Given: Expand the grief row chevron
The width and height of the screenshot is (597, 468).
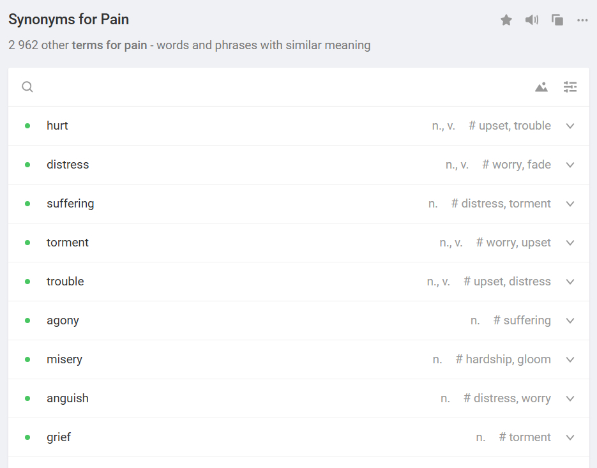Looking at the screenshot, I should [x=570, y=438].
